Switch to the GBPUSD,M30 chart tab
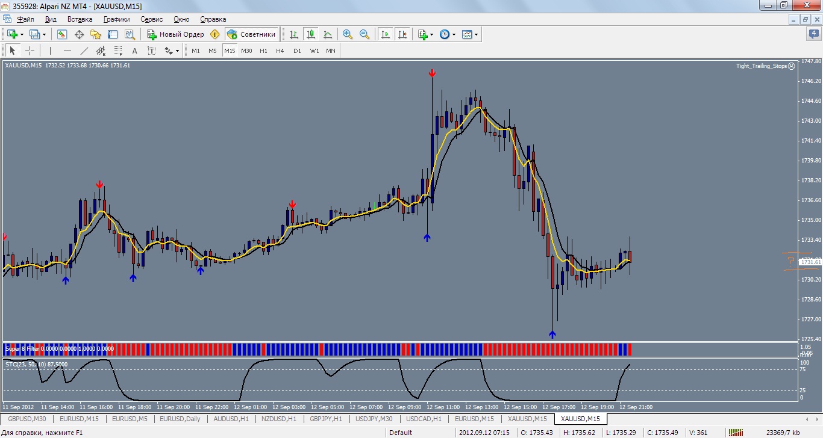Screen dimensions: 823x438 27,419
